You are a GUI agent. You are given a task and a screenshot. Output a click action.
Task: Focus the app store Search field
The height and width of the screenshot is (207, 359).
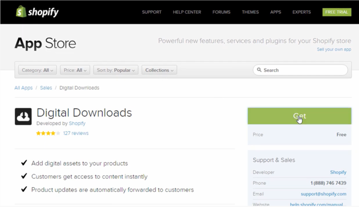304,70
